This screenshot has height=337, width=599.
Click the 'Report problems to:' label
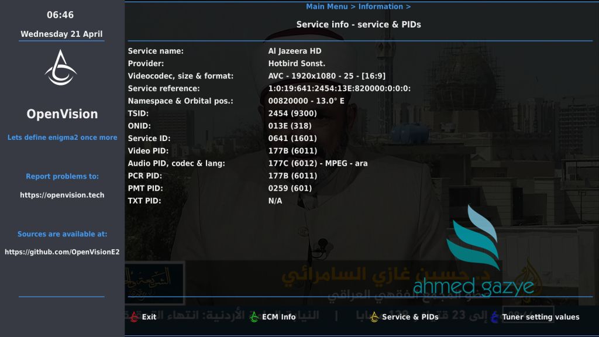pyautogui.click(x=62, y=177)
